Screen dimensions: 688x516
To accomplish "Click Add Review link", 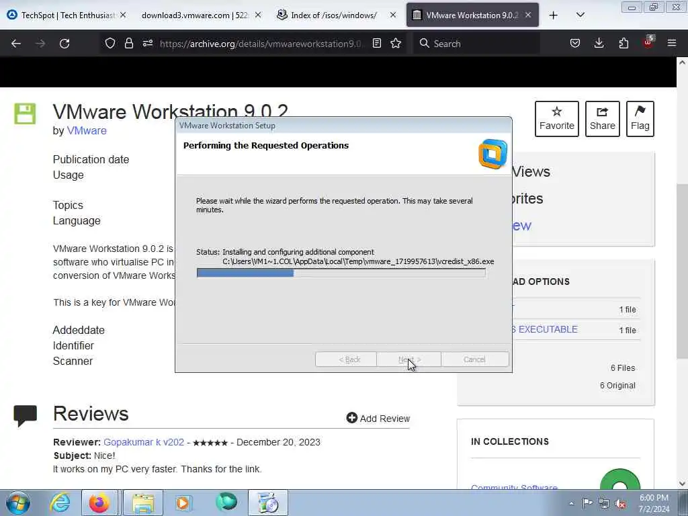I will [378, 418].
